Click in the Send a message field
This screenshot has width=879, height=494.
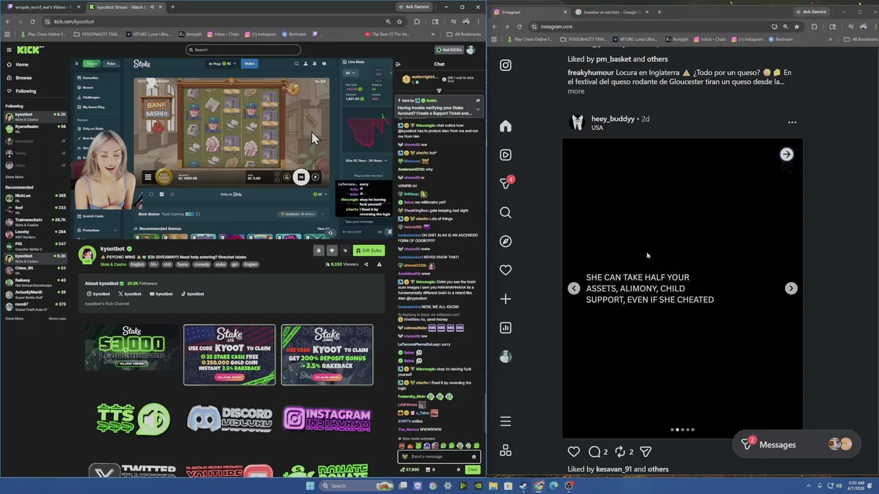tap(438, 456)
